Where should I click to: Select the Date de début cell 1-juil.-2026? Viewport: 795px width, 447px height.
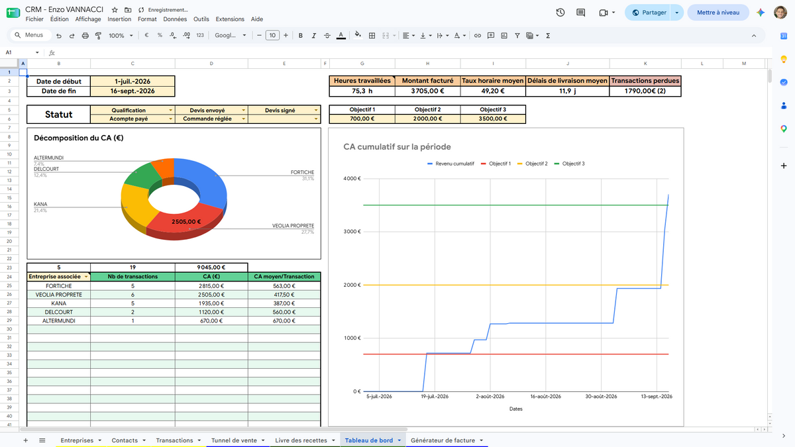[x=132, y=81]
